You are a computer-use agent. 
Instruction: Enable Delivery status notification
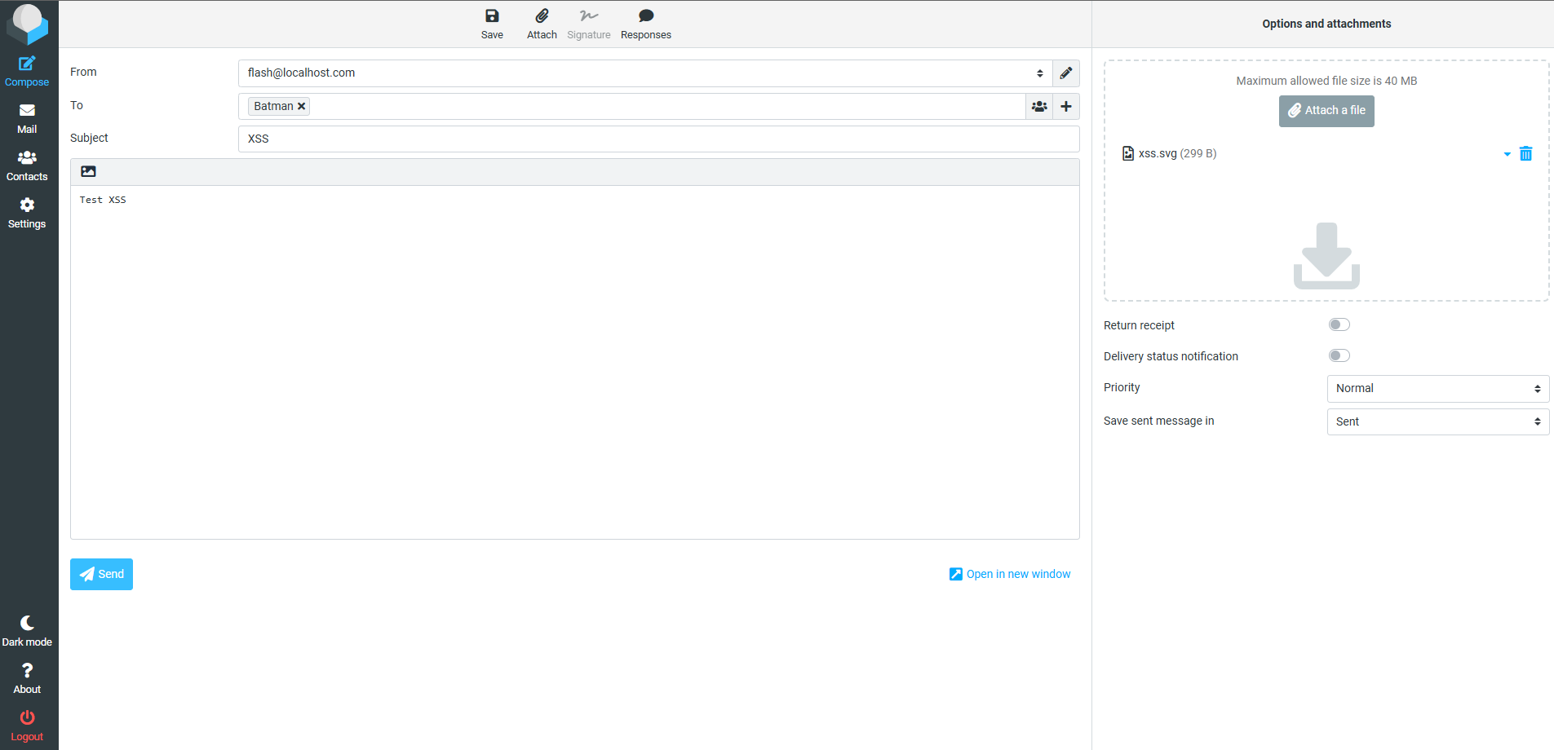coord(1339,355)
